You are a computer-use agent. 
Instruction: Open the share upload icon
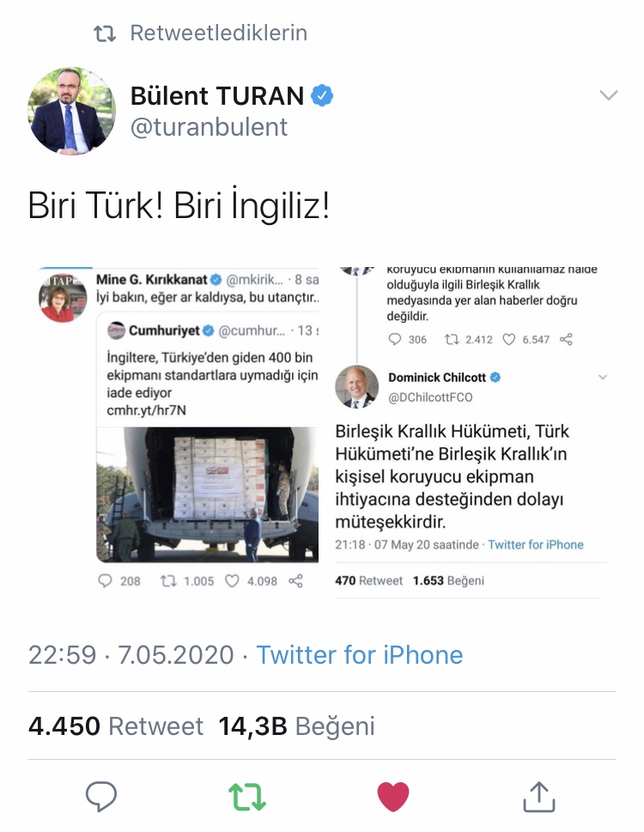pyautogui.click(x=539, y=796)
